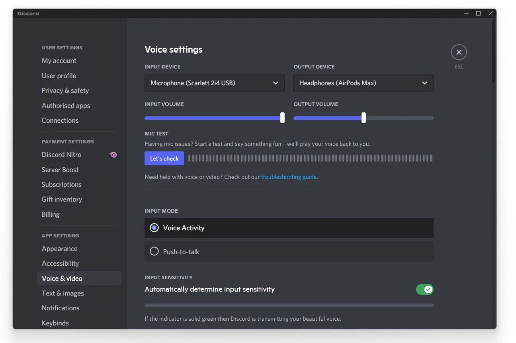This screenshot has height=343, width=516.
Task: Click the mic test level meter
Action: point(310,159)
